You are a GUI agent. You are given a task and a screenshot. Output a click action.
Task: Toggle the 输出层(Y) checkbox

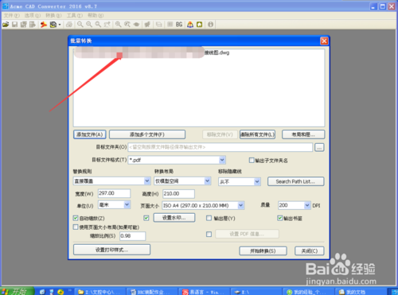click(209, 218)
